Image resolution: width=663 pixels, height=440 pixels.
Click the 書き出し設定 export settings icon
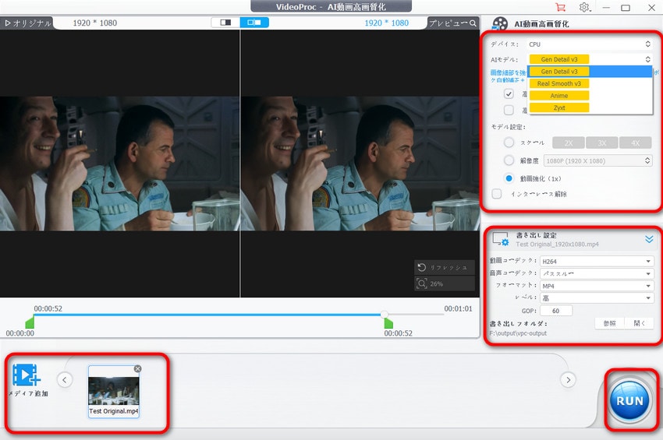tap(500, 239)
